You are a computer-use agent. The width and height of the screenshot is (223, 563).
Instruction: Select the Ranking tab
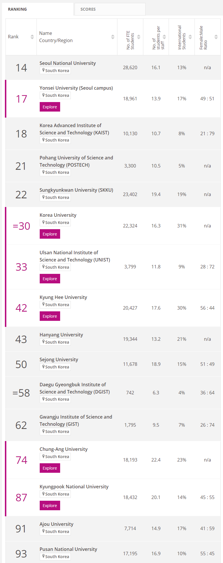pyautogui.click(x=17, y=9)
